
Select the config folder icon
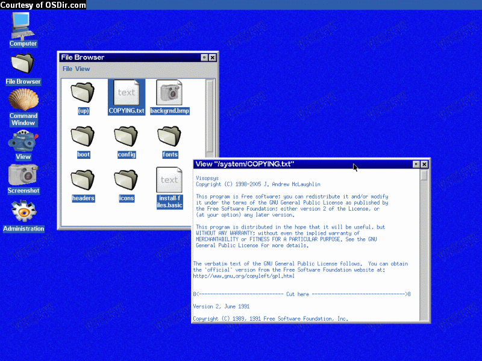(127, 141)
